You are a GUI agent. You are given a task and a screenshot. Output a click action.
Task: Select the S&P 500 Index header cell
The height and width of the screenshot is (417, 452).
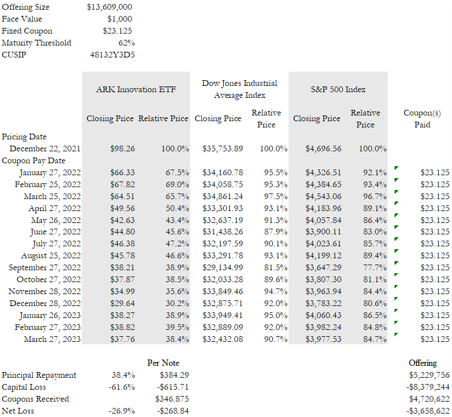pyautogui.click(x=338, y=89)
